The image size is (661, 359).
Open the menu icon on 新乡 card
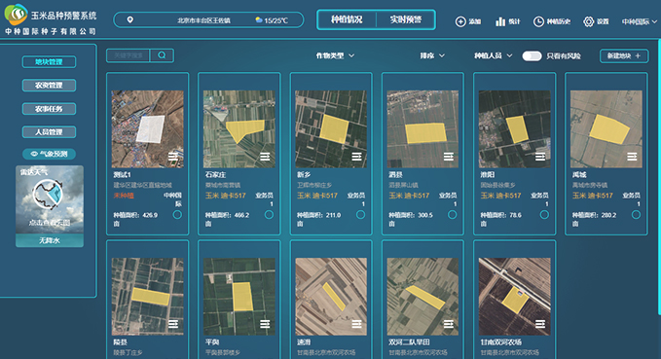356,157
